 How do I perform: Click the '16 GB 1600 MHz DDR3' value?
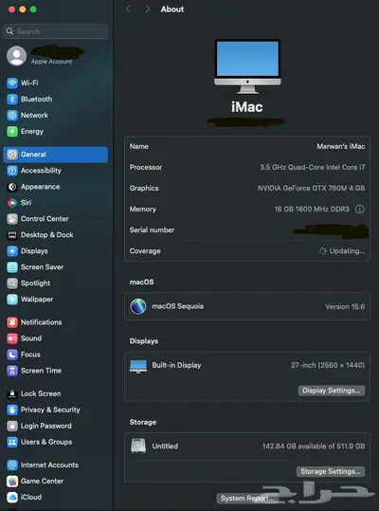click(x=312, y=209)
